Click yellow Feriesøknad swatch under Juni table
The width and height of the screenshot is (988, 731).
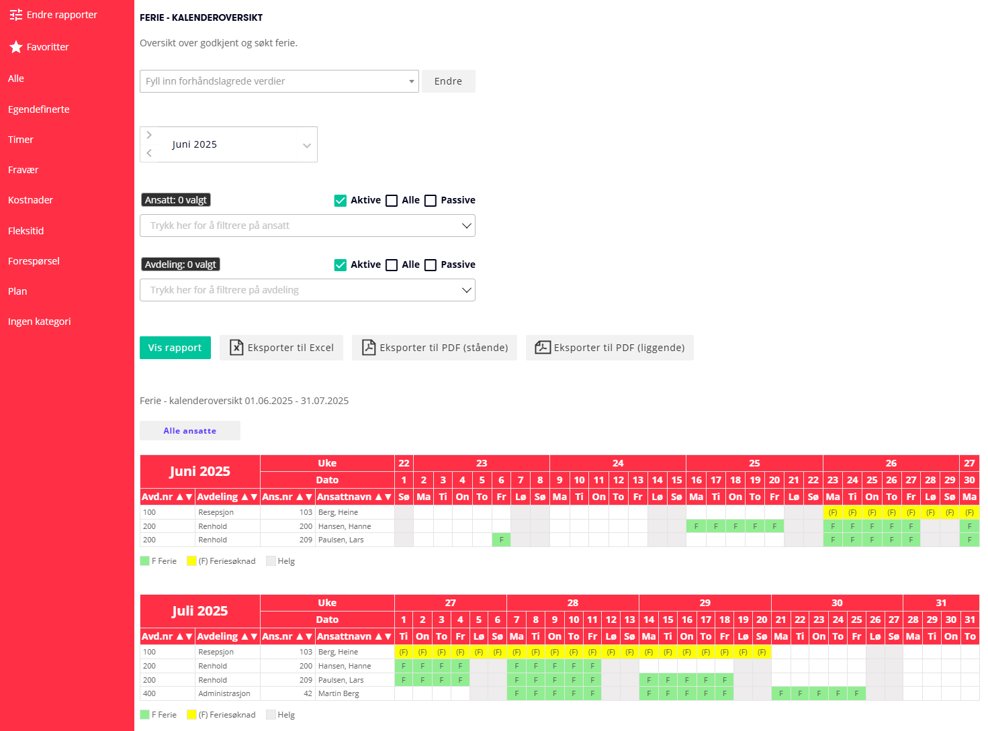click(191, 561)
